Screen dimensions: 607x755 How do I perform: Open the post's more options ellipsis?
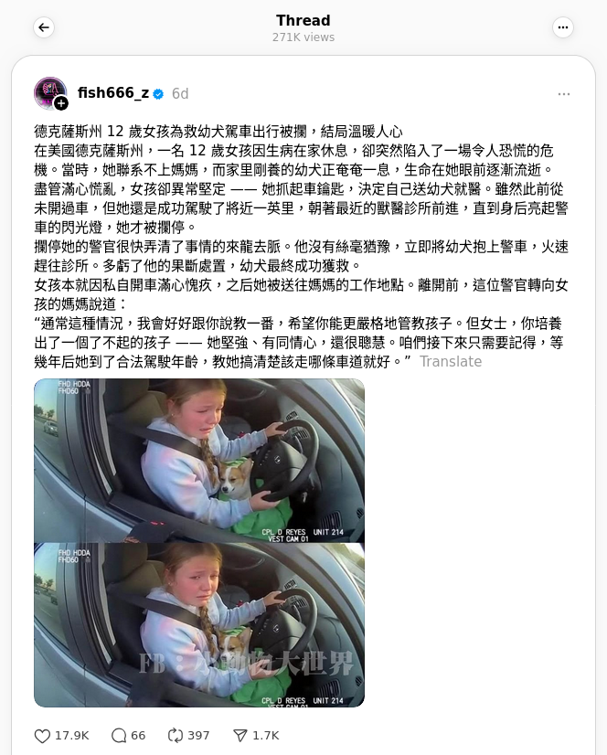tap(564, 94)
